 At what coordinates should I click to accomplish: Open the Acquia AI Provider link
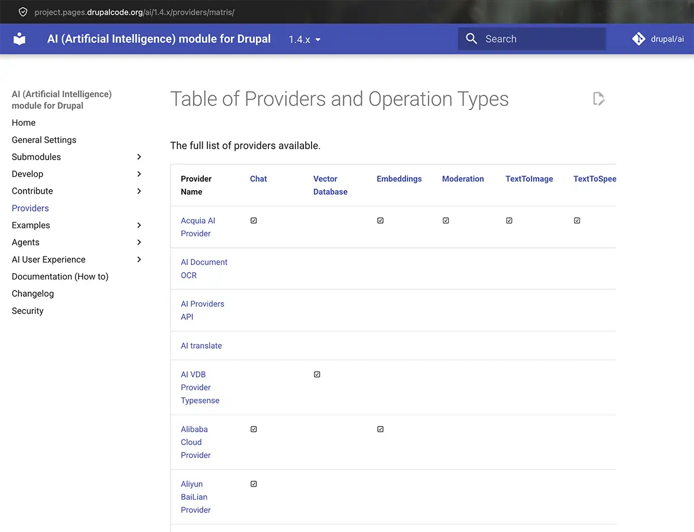pos(198,227)
